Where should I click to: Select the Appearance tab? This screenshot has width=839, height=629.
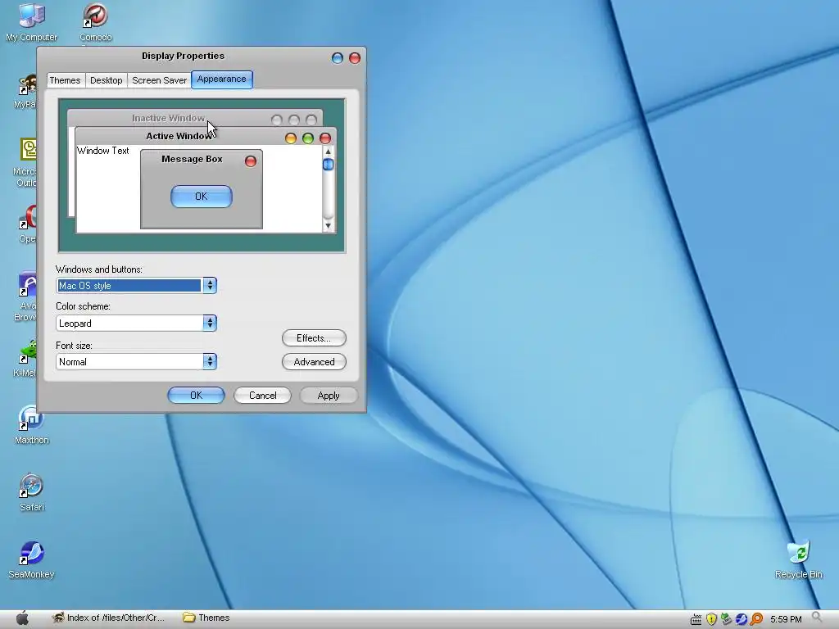pyautogui.click(x=221, y=79)
